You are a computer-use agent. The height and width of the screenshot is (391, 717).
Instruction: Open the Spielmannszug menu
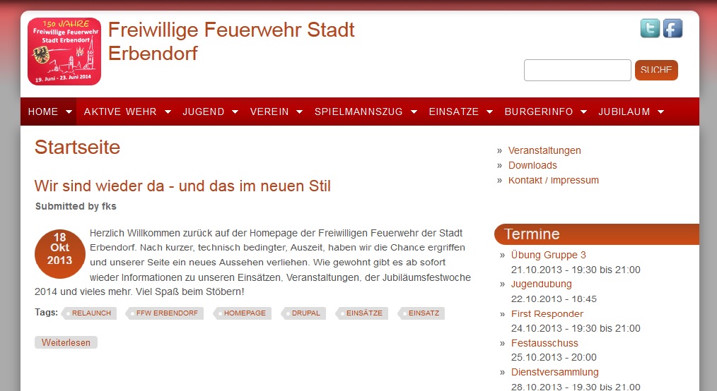point(358,112)
